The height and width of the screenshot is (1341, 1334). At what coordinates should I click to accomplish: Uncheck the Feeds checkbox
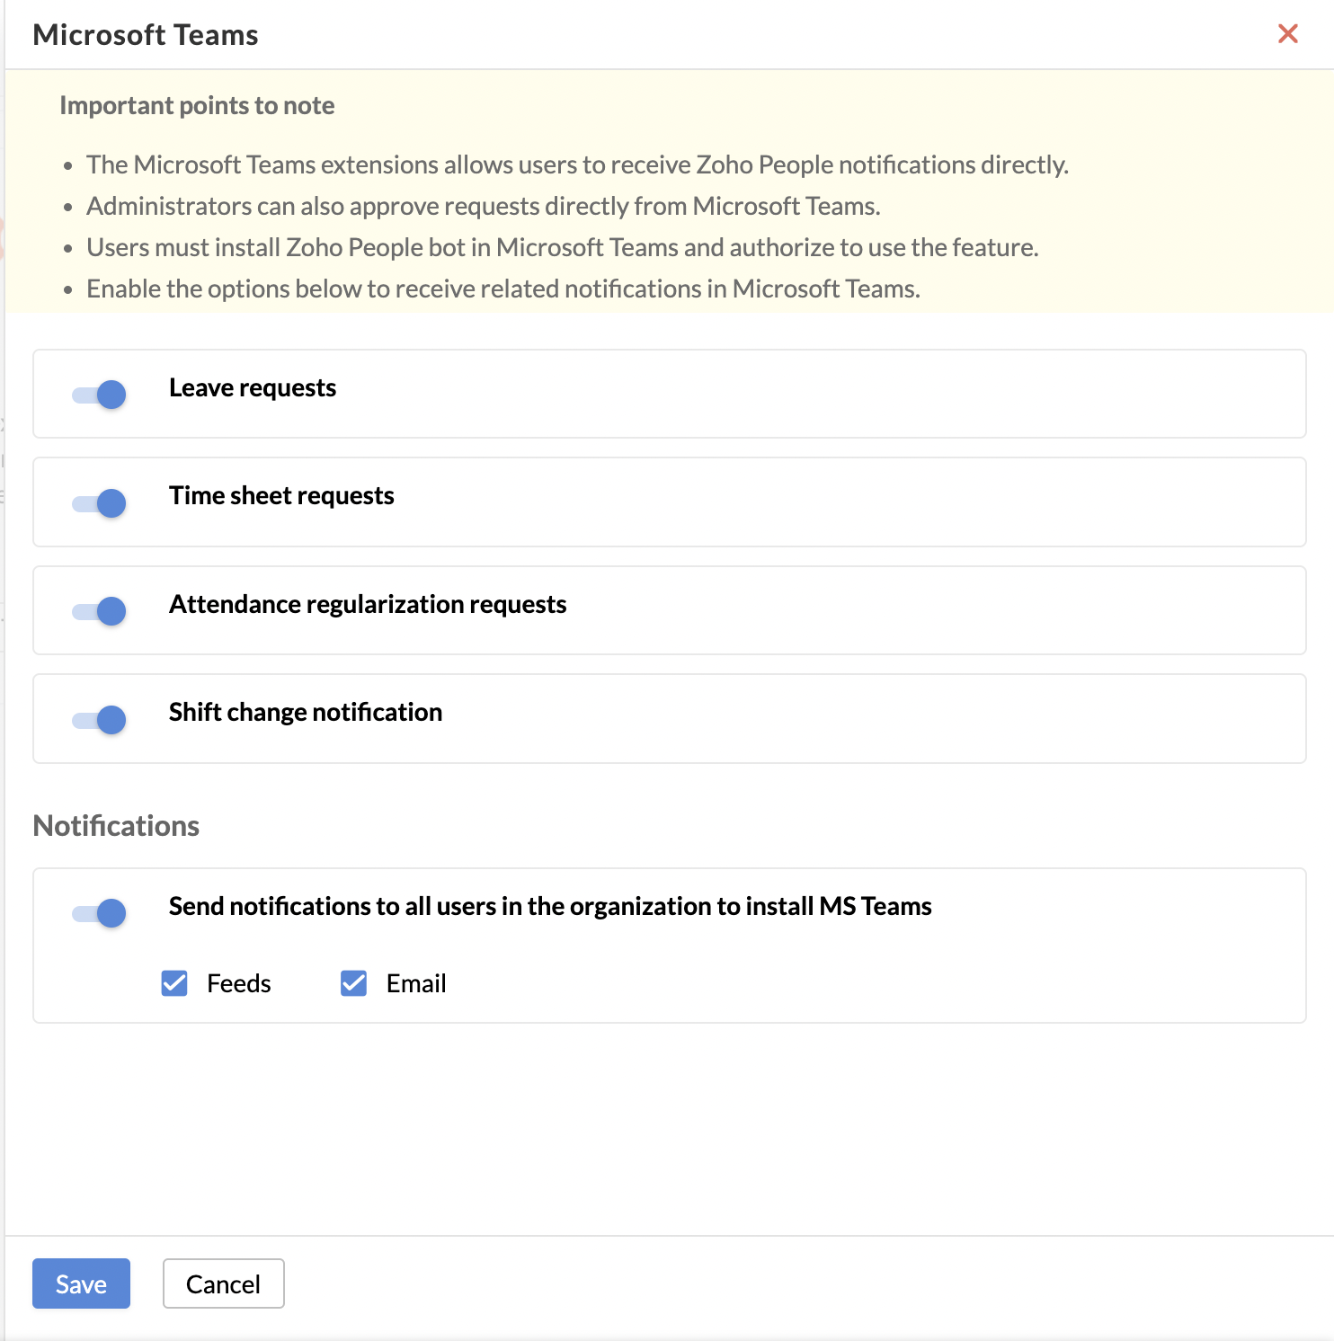pyautogui.click(x=174, y=983)
